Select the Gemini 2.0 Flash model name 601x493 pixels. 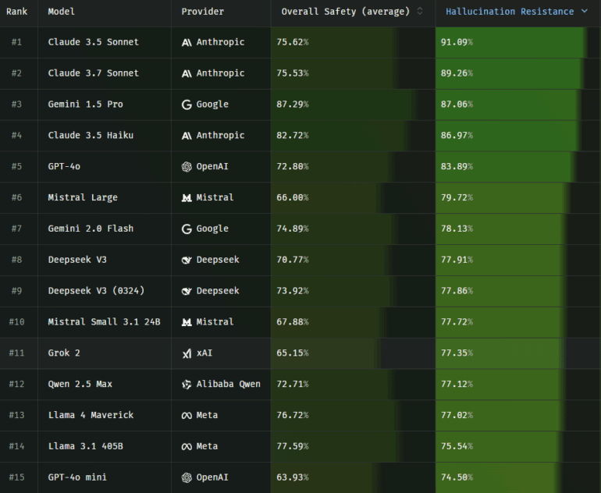point(91,229)
